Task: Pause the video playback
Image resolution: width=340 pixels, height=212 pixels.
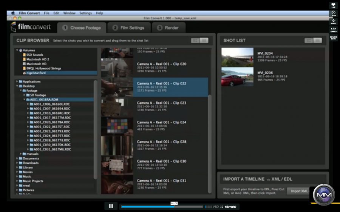Action: pos(111,206)
